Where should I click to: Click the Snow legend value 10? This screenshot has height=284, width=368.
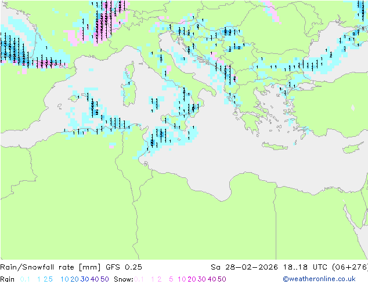pos(182,279)
